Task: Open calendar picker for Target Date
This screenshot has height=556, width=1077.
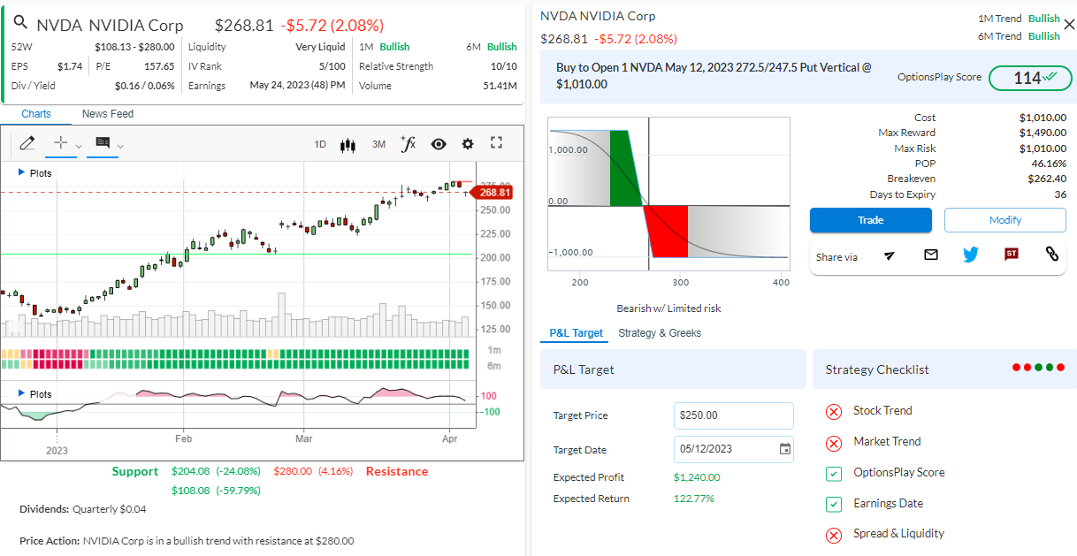Action: point(785,449)
